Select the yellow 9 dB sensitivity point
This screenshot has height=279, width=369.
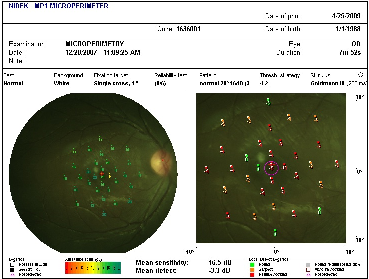point(109,175)
